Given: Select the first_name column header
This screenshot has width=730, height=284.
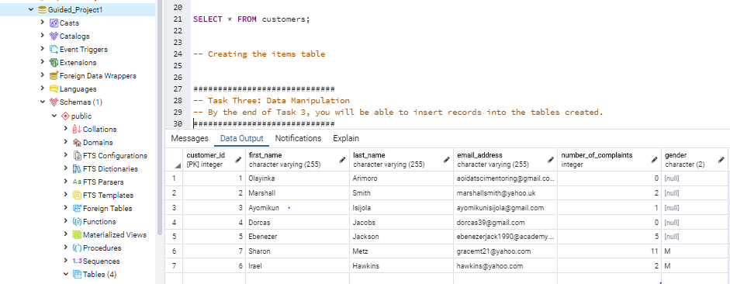Looking at the screenshot, I should [x=297, y=160].
